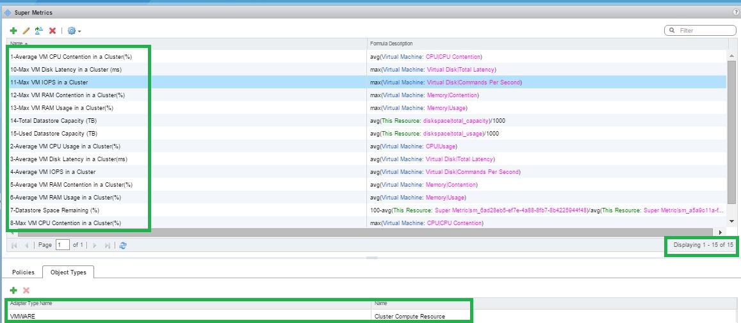
Task: Click the clone super metric icon
Action: (39, 31)
